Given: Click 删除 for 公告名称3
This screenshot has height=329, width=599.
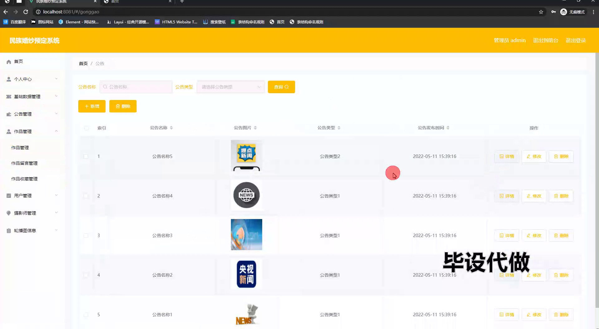Looking at the screenshot, I should [x=561, y=236].
